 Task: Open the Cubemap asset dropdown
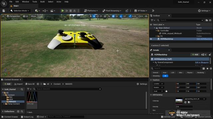pyautogui.click(x=195, y=99)
